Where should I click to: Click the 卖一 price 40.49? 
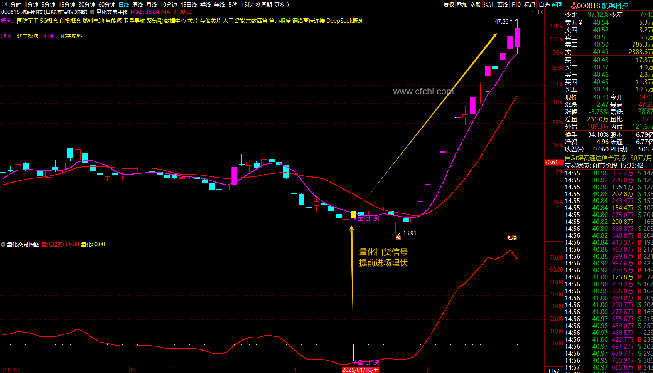(601, 52)
